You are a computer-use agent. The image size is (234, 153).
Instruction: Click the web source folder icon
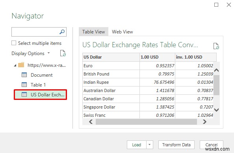[21, 65]
